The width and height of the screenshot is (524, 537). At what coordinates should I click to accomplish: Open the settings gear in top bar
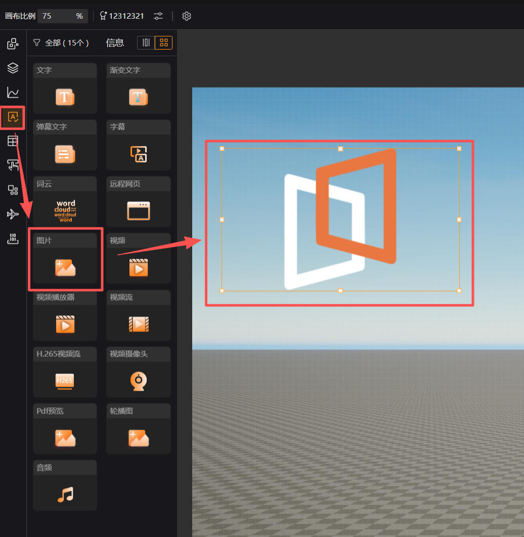[187, 16]
